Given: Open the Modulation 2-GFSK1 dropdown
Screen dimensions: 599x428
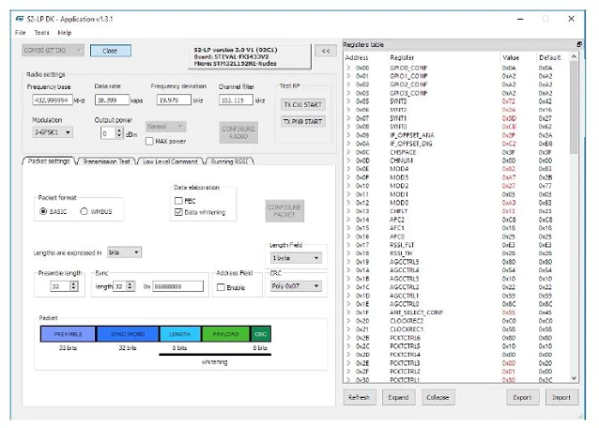Looking at the screenshot, I should pyautogui.click(x=53, y=132).
